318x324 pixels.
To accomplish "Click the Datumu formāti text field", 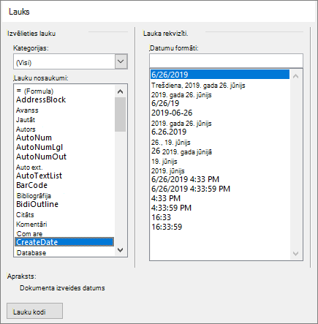I will (226, 61).
